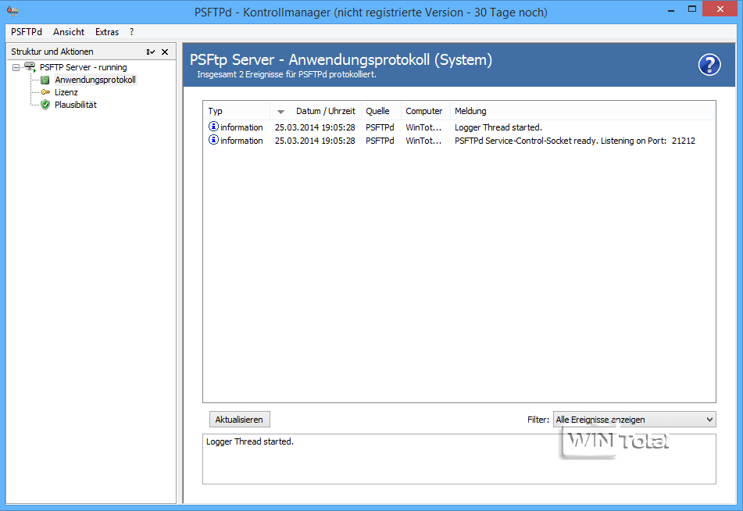Open the Extras menu

pyautogui.click(x=107, y=32)
